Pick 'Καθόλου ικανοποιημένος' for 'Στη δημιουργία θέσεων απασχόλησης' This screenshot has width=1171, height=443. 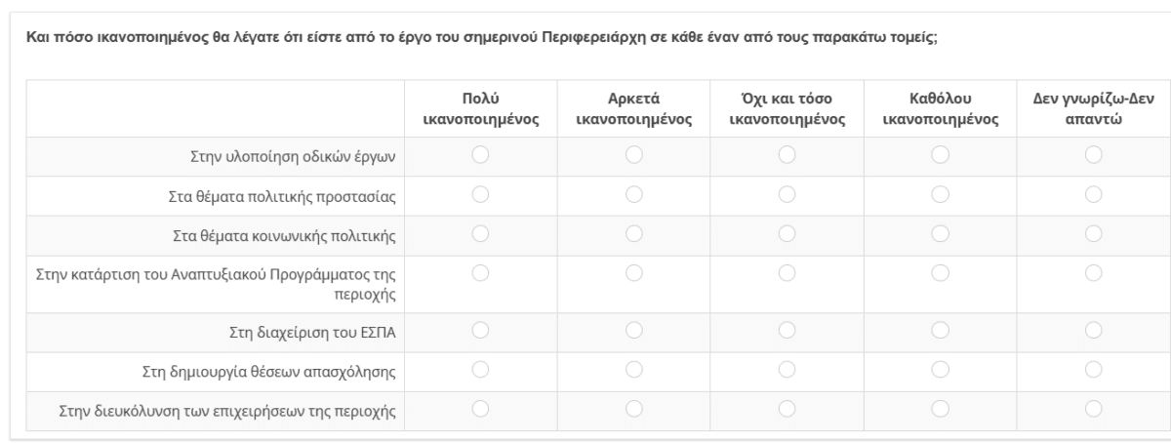pyautogui.click(x=940, y=369)
